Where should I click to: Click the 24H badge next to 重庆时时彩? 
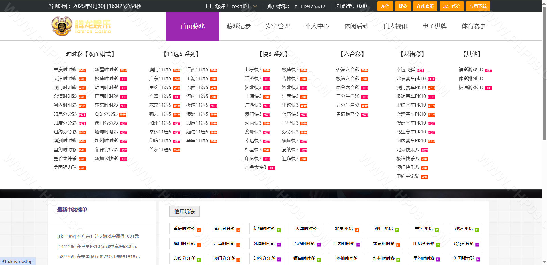(x=82, y=70)
